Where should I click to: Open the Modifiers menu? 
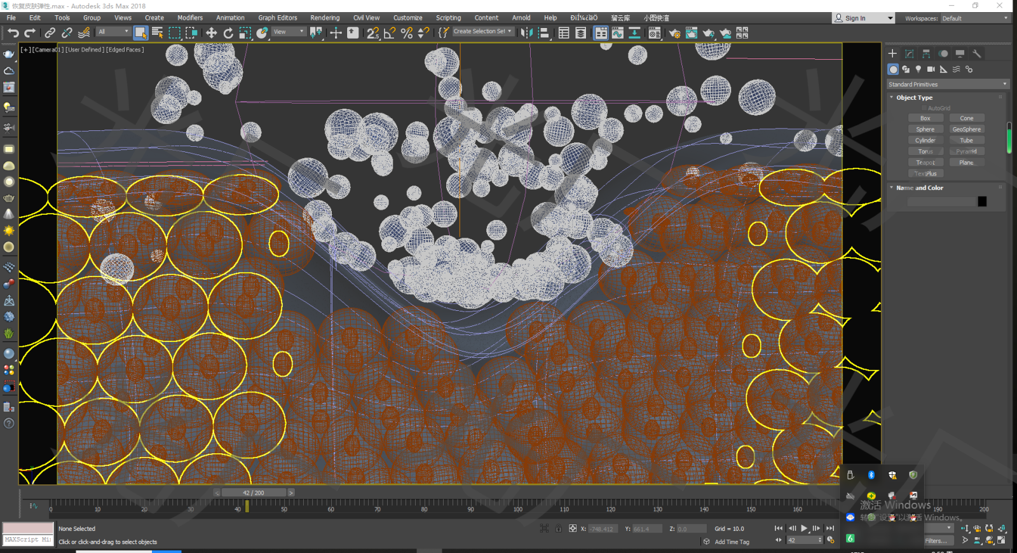(190, 18)
